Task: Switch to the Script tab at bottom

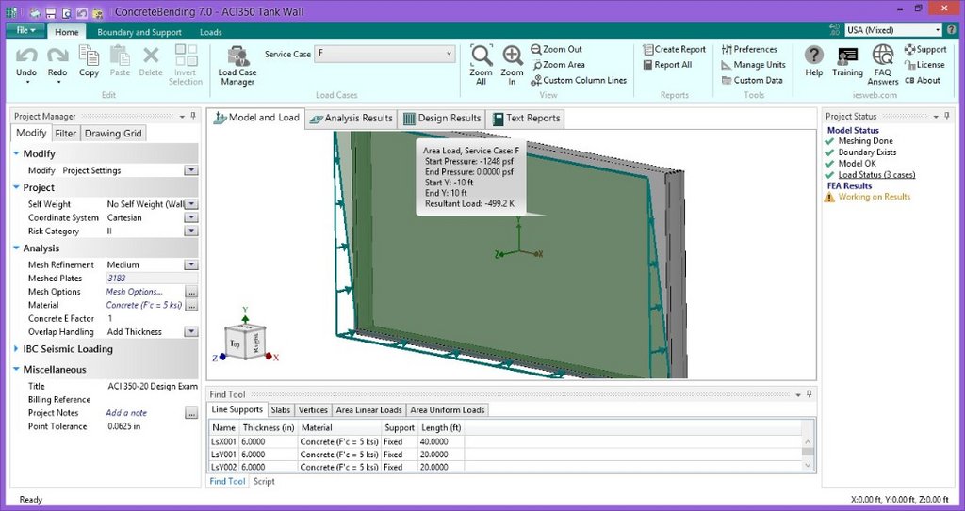Action: point(264,482)
